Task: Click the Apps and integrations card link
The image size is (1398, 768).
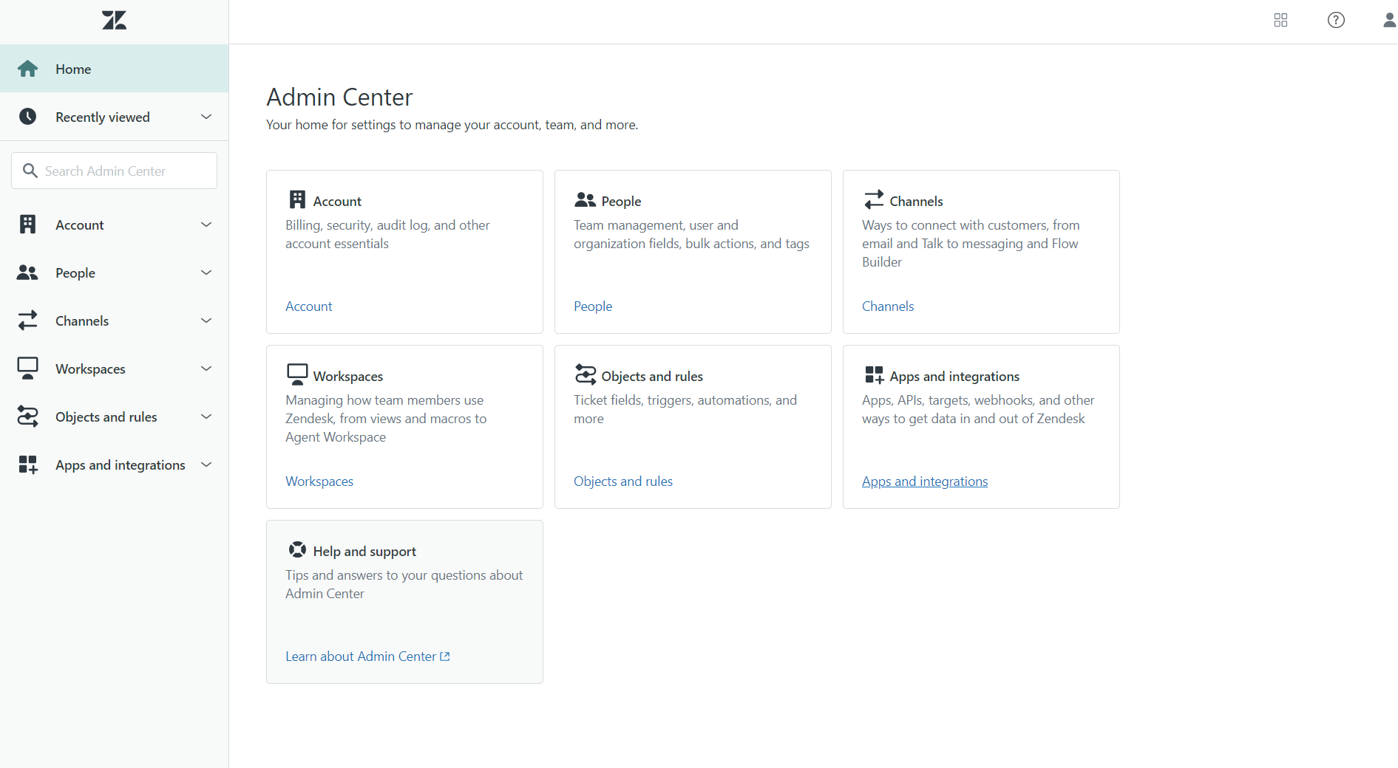Action: [x=924, y=481]
